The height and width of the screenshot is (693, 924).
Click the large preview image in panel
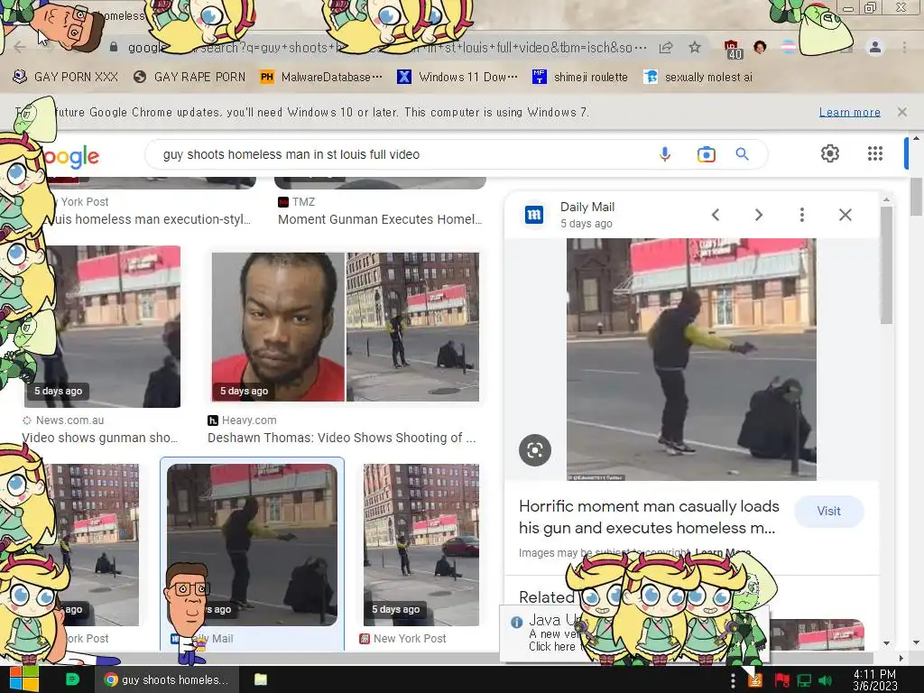coord(691,359)
